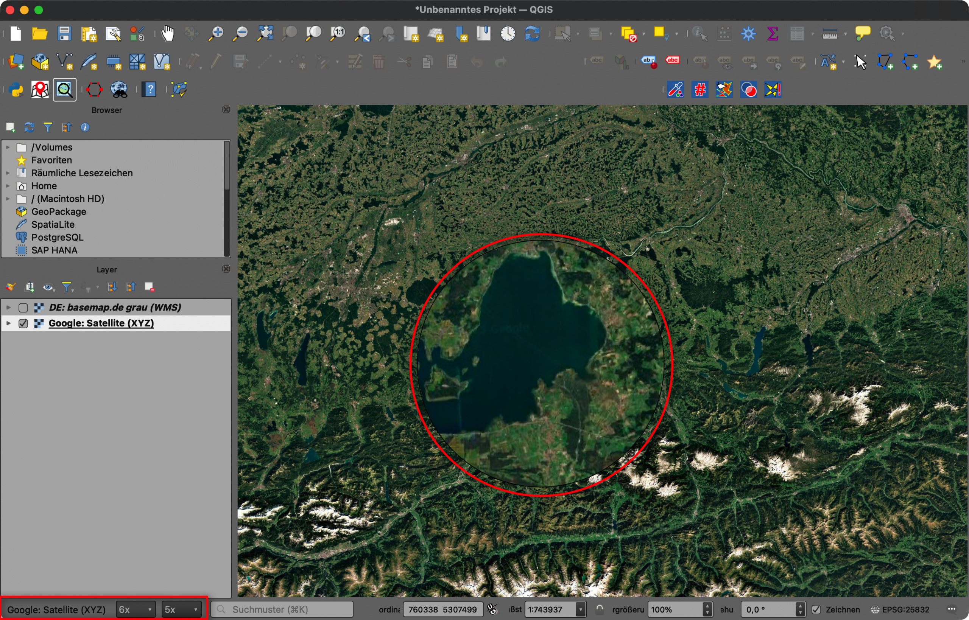Open the Measure Line ruler tool
This screenshot has height=620, width=969.
(830, 33)
